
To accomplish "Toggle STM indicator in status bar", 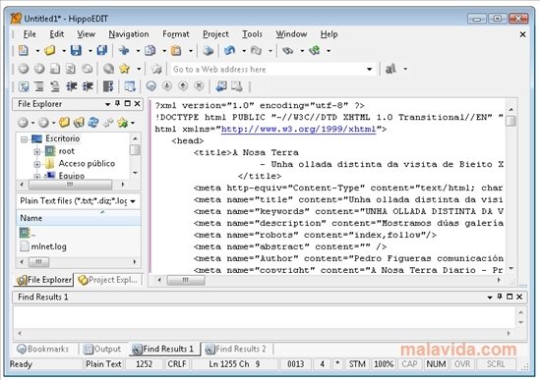I will pos(357,364).
